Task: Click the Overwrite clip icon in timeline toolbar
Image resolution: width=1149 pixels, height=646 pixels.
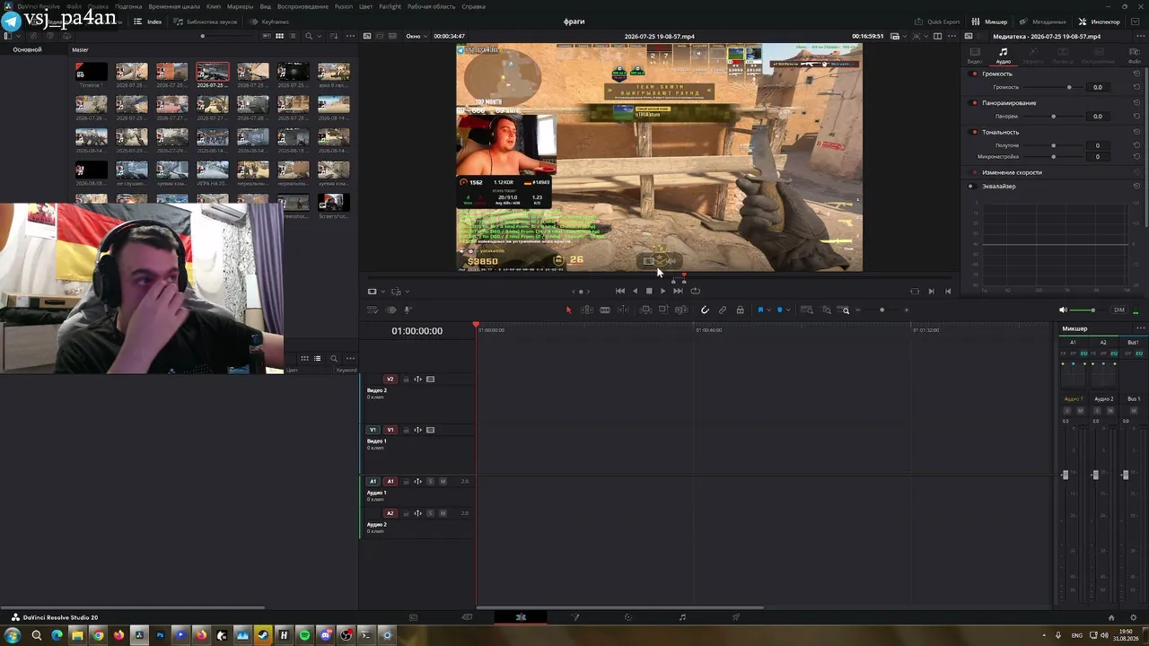Action: point(663,310)
